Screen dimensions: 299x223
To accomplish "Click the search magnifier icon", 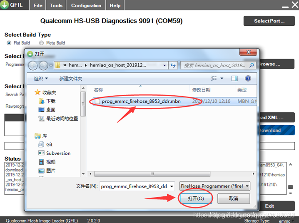I will click(252, 65).
